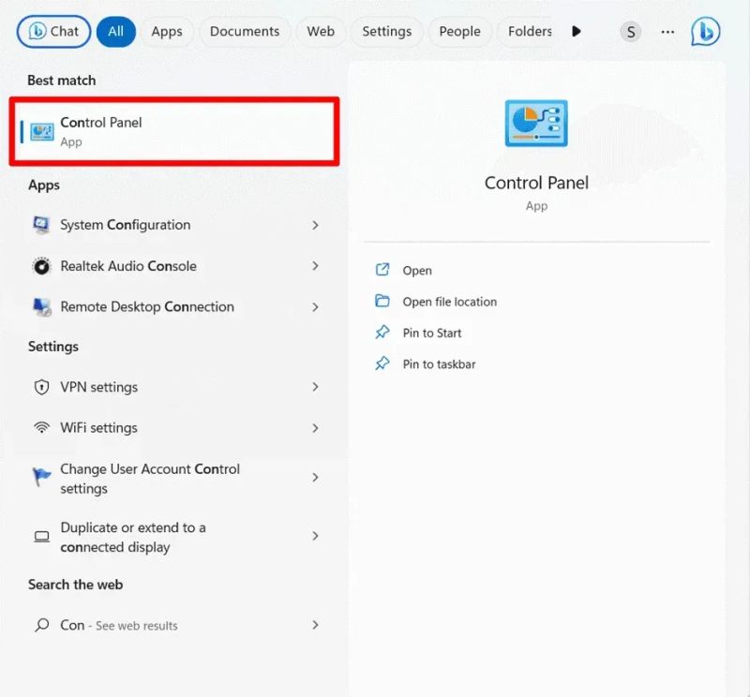The image size is (750, 697).
Task: Click the arrow to reveal more filter tabs
Action: [x=576, y=31]
